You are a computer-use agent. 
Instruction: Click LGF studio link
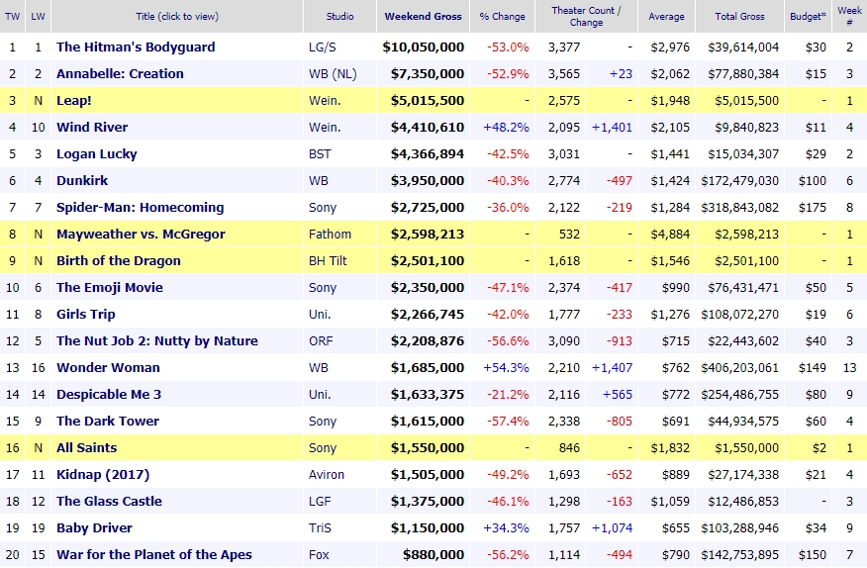click(320, 501)
